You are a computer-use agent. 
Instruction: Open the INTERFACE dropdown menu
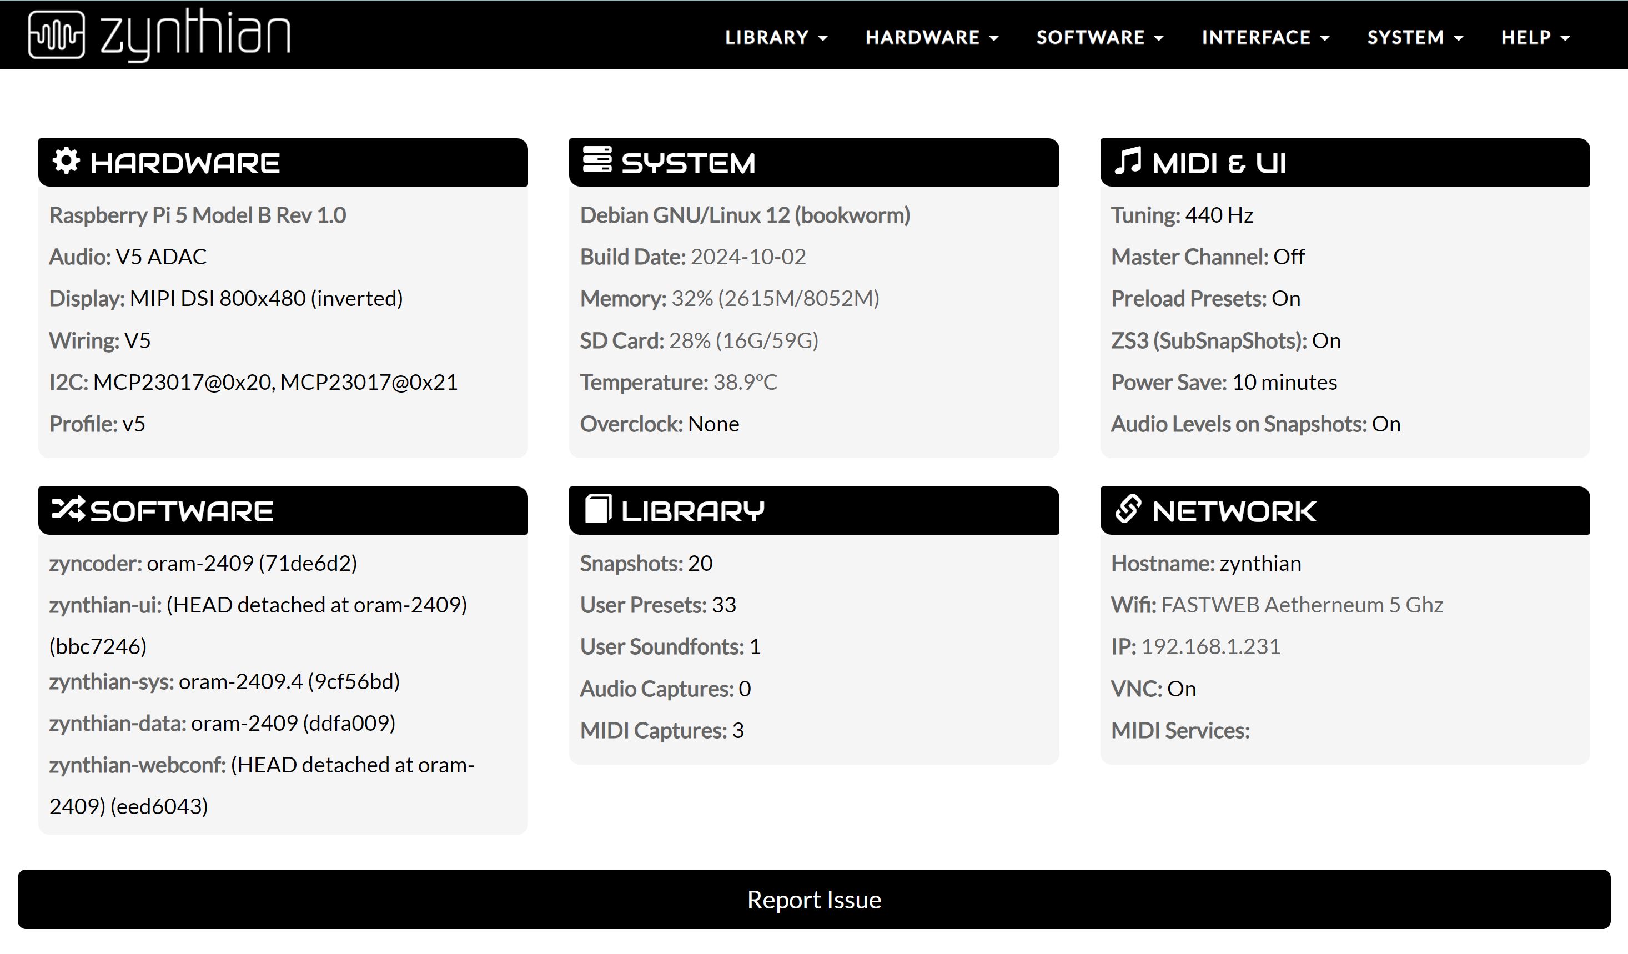[x=1265, y=37]
